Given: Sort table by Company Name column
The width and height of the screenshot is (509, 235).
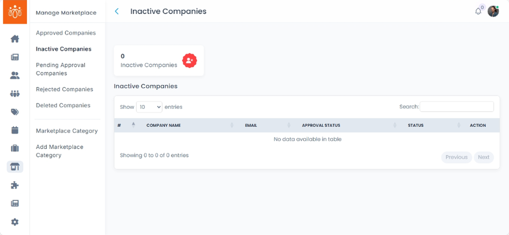Looking at the screenshot, I should [163, 125].
